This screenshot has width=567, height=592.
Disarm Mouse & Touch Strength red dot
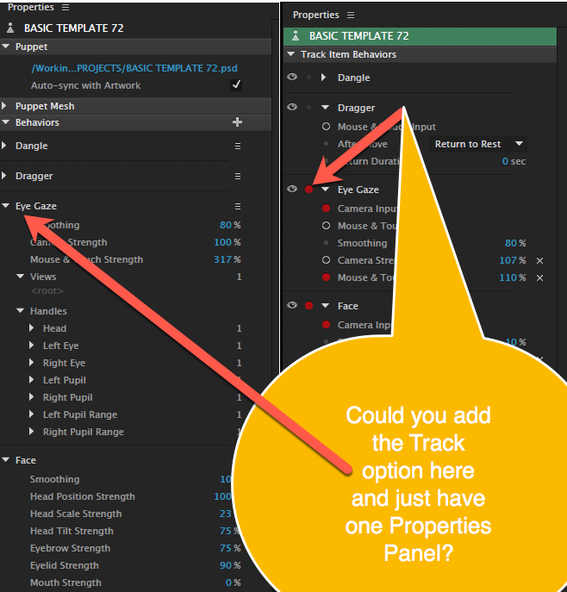[x=327, y=277]
